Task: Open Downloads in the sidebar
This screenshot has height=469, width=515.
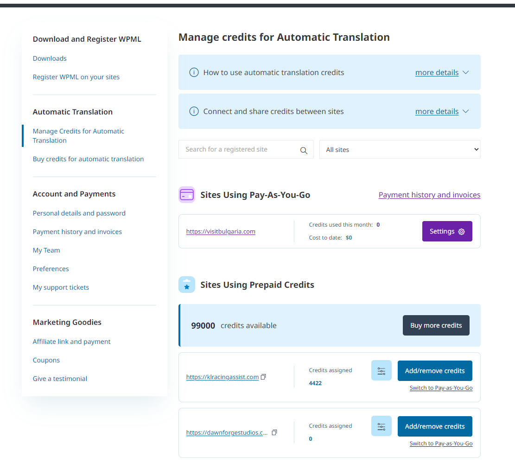Action: point(50,58)
